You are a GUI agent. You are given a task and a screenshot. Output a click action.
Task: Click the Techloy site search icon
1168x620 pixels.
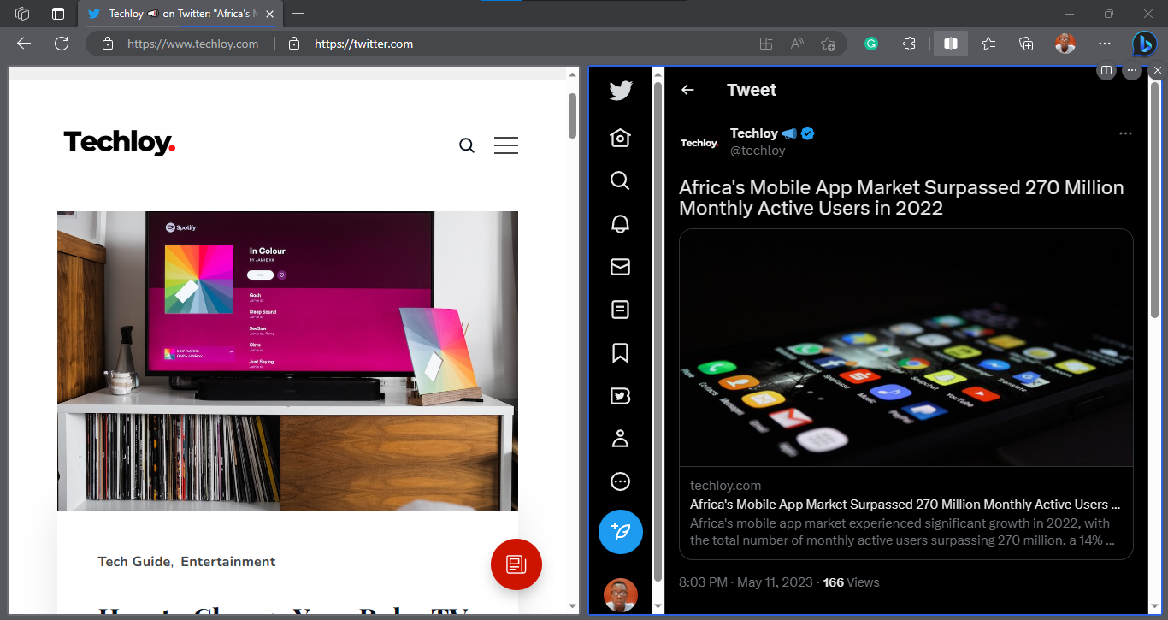[x=467, y=145]
